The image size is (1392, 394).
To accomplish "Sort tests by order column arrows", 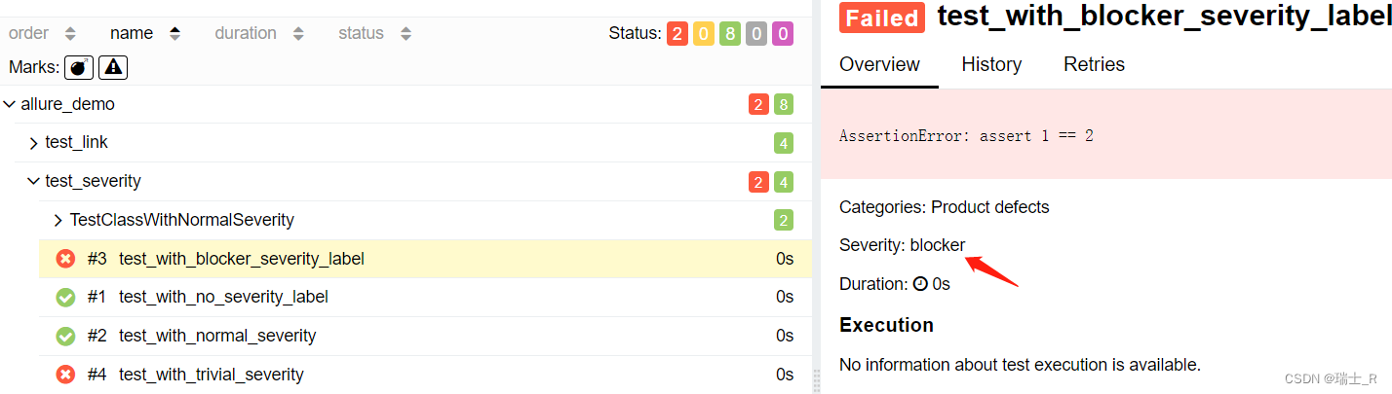I will 70,33.
